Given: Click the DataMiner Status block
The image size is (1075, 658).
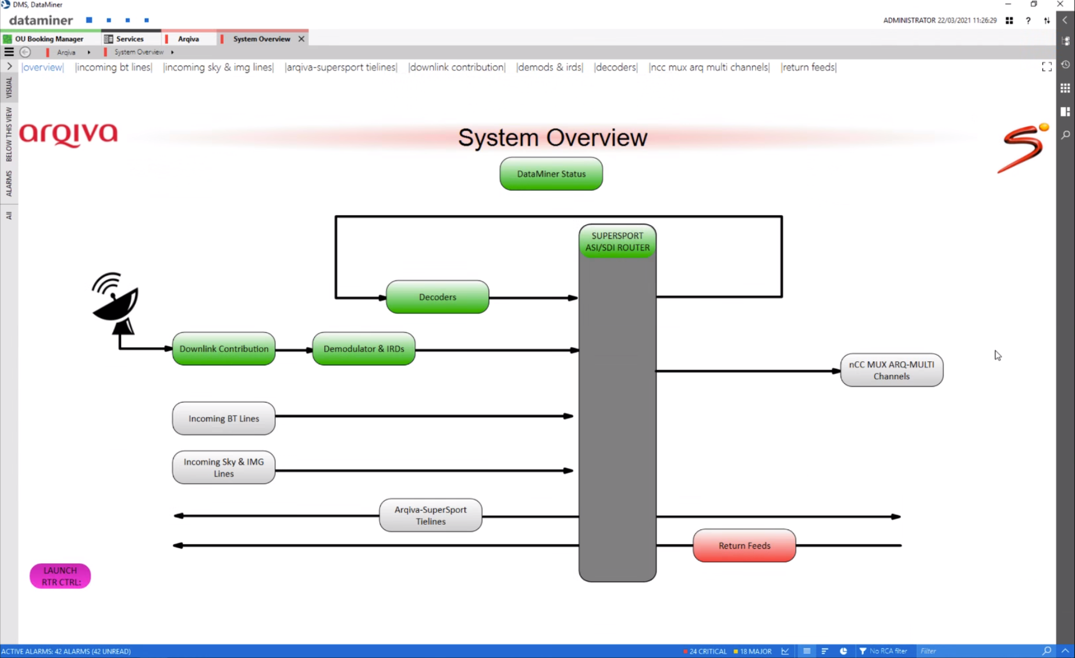Looking at the screenshot, I should click(551, 174).
